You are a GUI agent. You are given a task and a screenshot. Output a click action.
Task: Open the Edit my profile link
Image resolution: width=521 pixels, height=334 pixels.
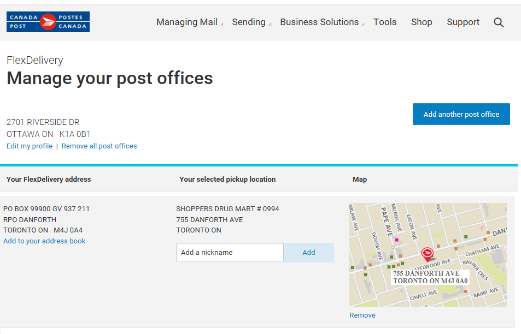(30, 146)
